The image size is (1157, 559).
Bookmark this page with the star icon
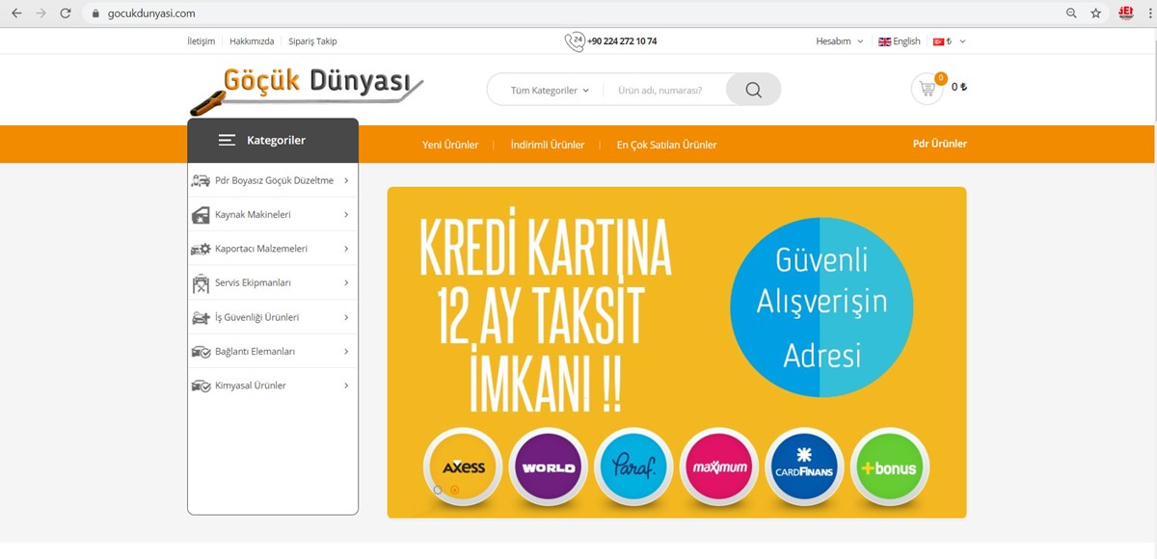[1096, 13]
